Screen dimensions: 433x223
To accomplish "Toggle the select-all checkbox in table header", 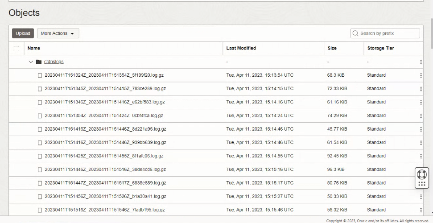I will click(x=16, y=48).
